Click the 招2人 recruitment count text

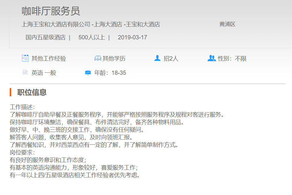(x=171, y=58)
